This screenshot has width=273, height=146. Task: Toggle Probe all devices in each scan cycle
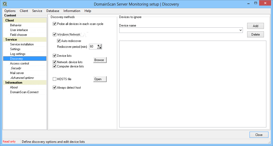coord(54,24)
